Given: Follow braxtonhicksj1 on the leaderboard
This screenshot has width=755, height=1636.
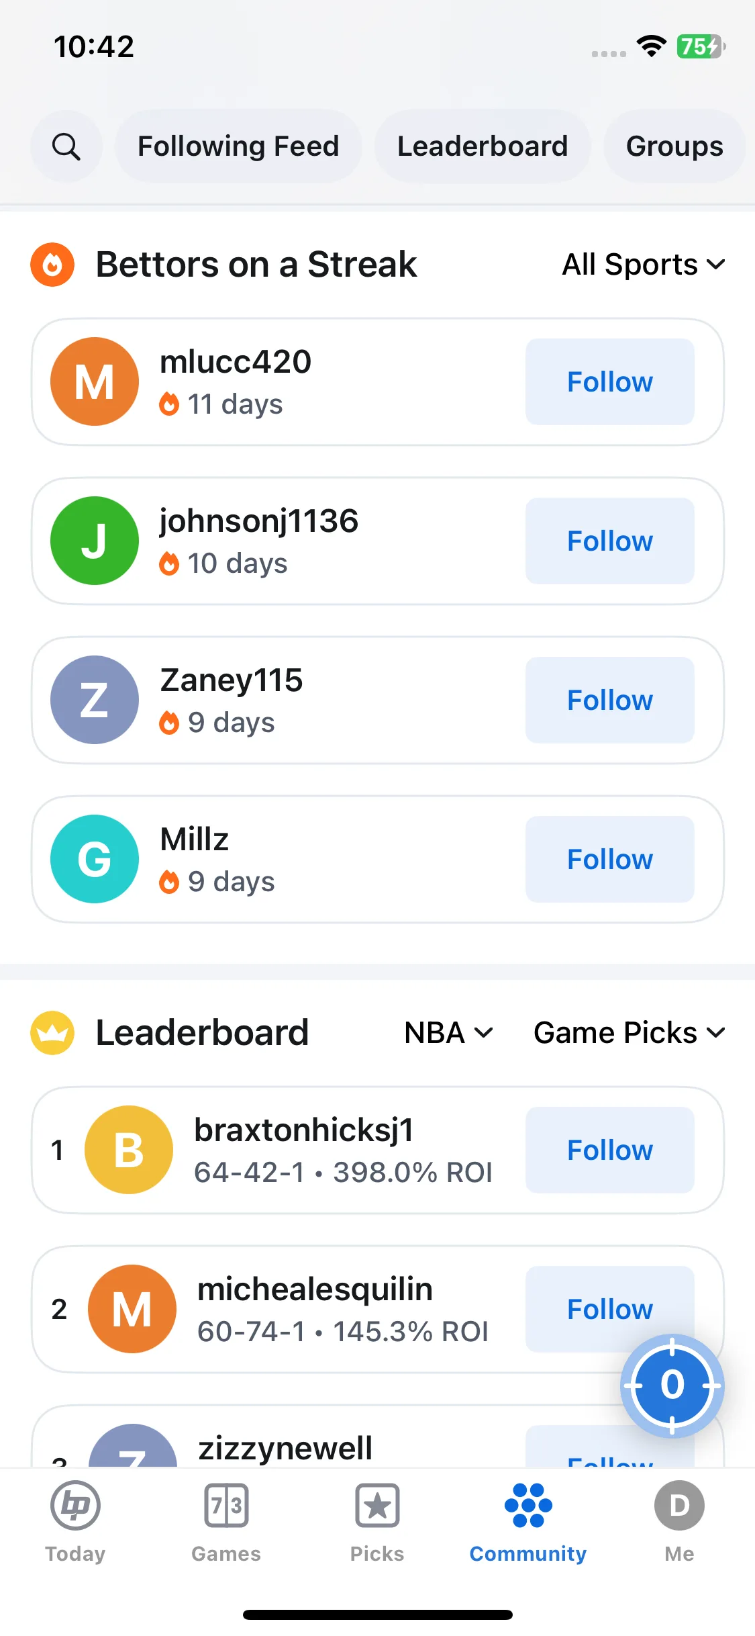Looking at the screenshot, I should coord(609,1150).
